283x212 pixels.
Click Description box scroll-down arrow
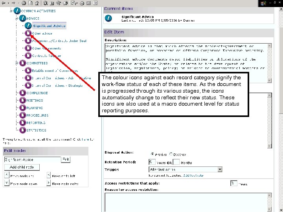click(x=269, y=80)
